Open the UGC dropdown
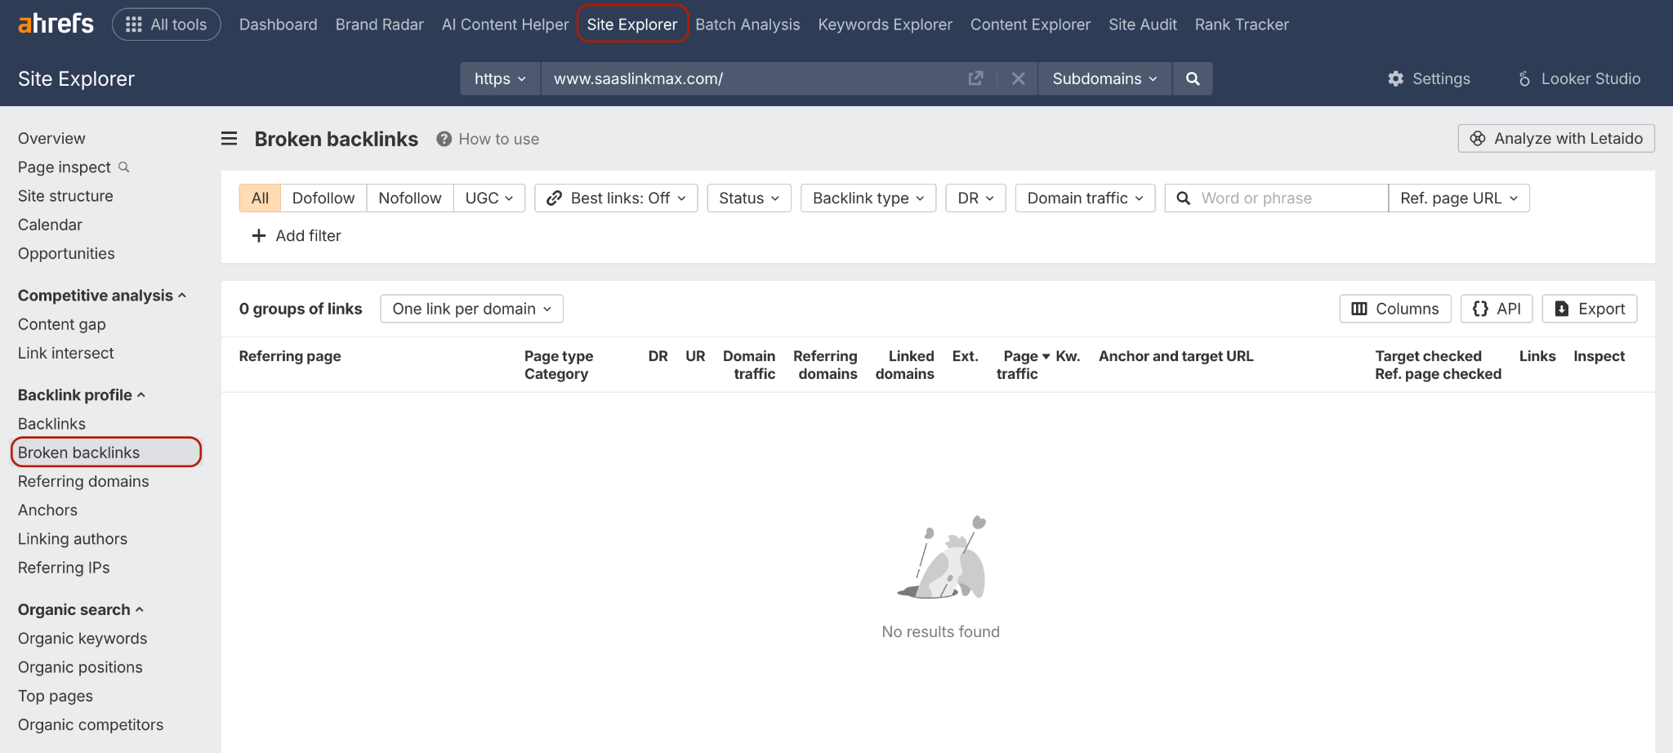The height and width of the screenshot is (753, 1673). 489,198
